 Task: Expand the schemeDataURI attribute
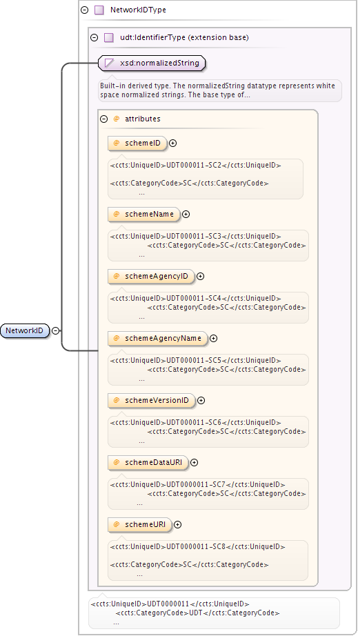[195, 462]
